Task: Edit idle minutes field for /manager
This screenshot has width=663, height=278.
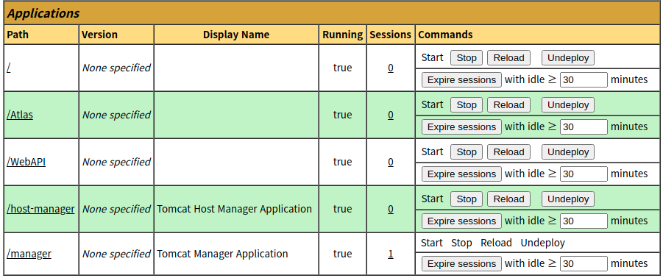Action: (x=584, y=263)
